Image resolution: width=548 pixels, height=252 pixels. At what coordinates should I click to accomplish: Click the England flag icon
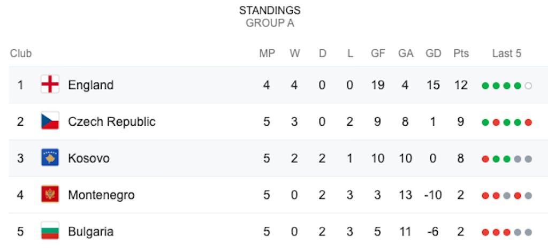(50, 84)
